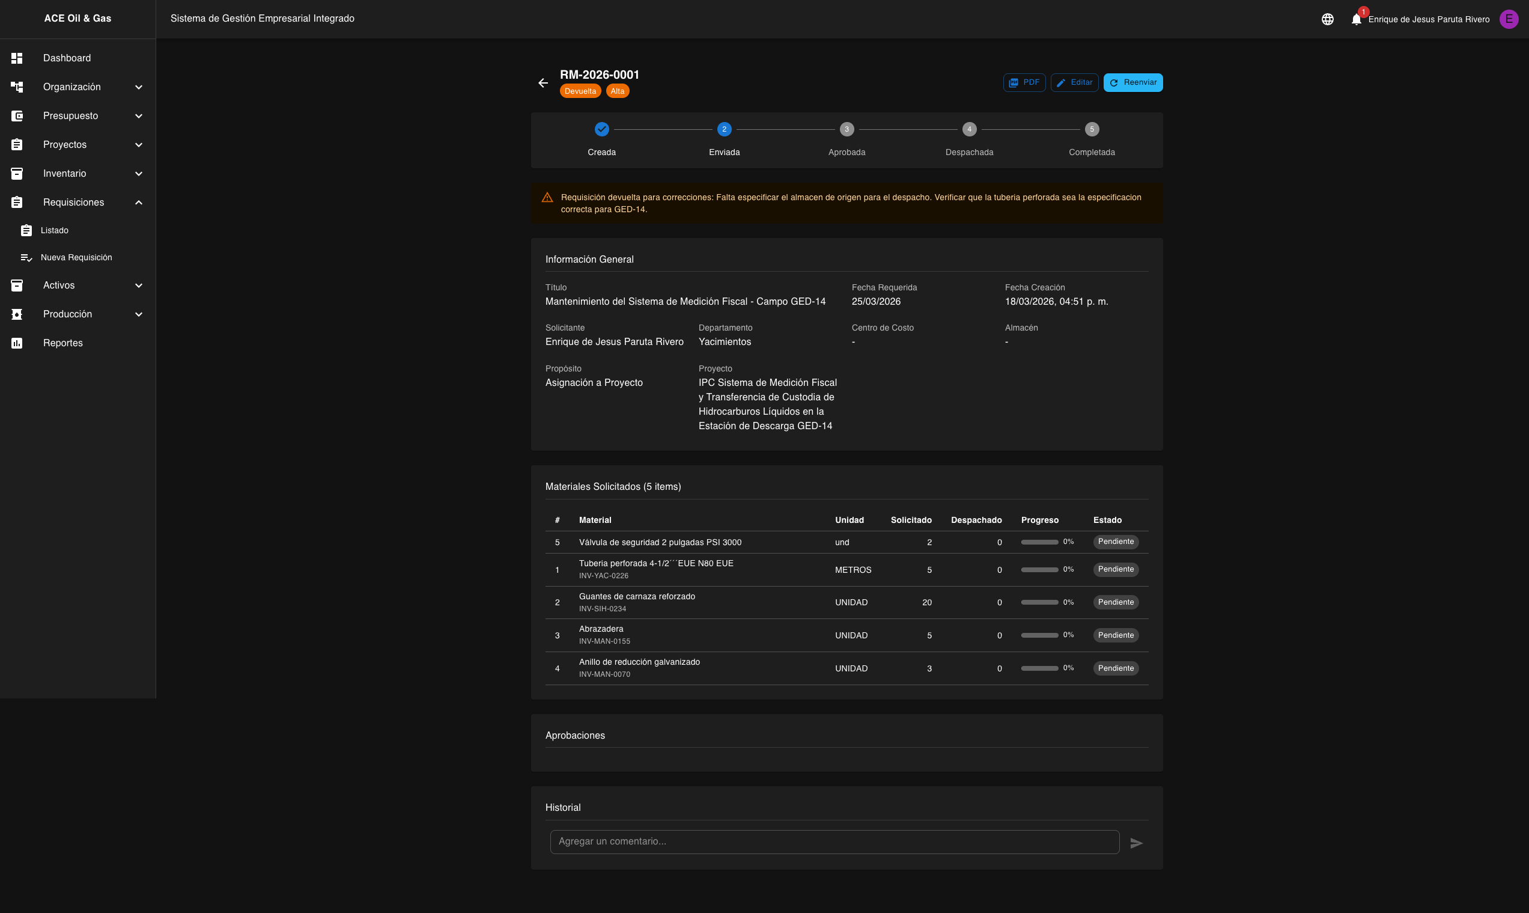Select step 3 Aprobada circle
The image size is (1529, 913).
click(847, 129)
